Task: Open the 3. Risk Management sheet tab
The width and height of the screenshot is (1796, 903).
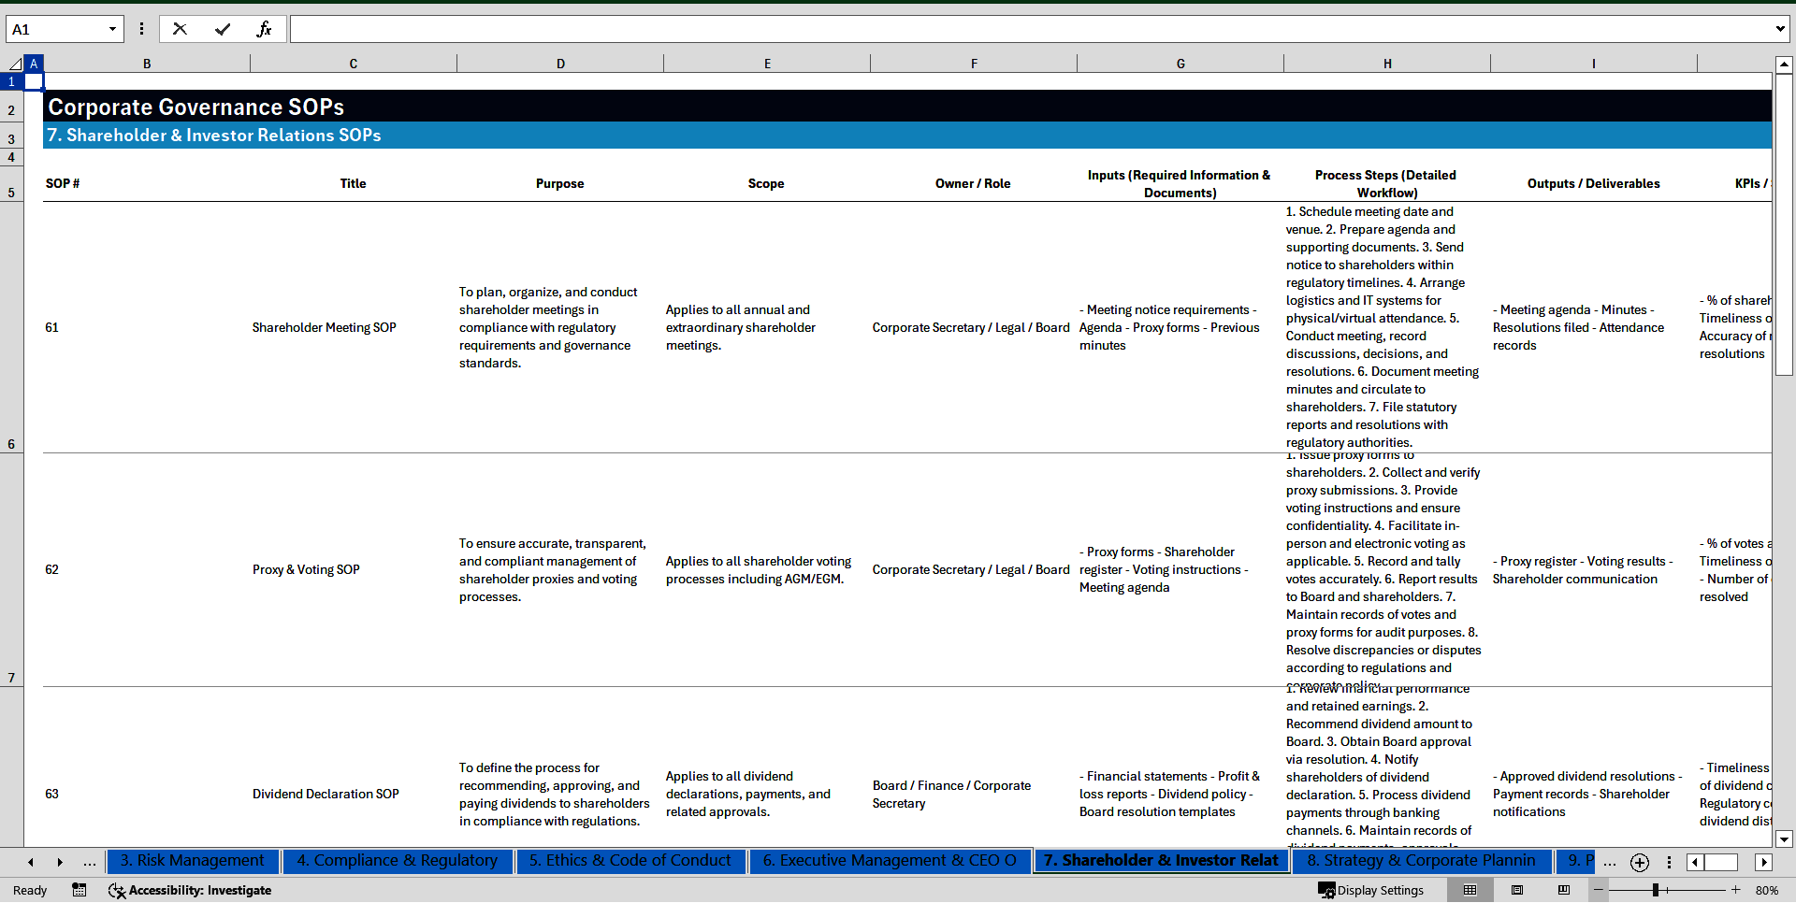Action: tap(192, 861)
